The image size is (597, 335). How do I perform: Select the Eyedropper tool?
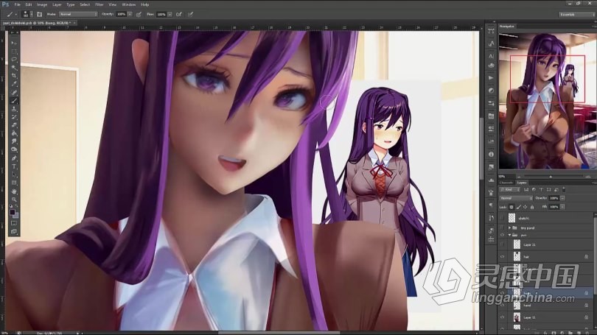click(x=14, y=84)
